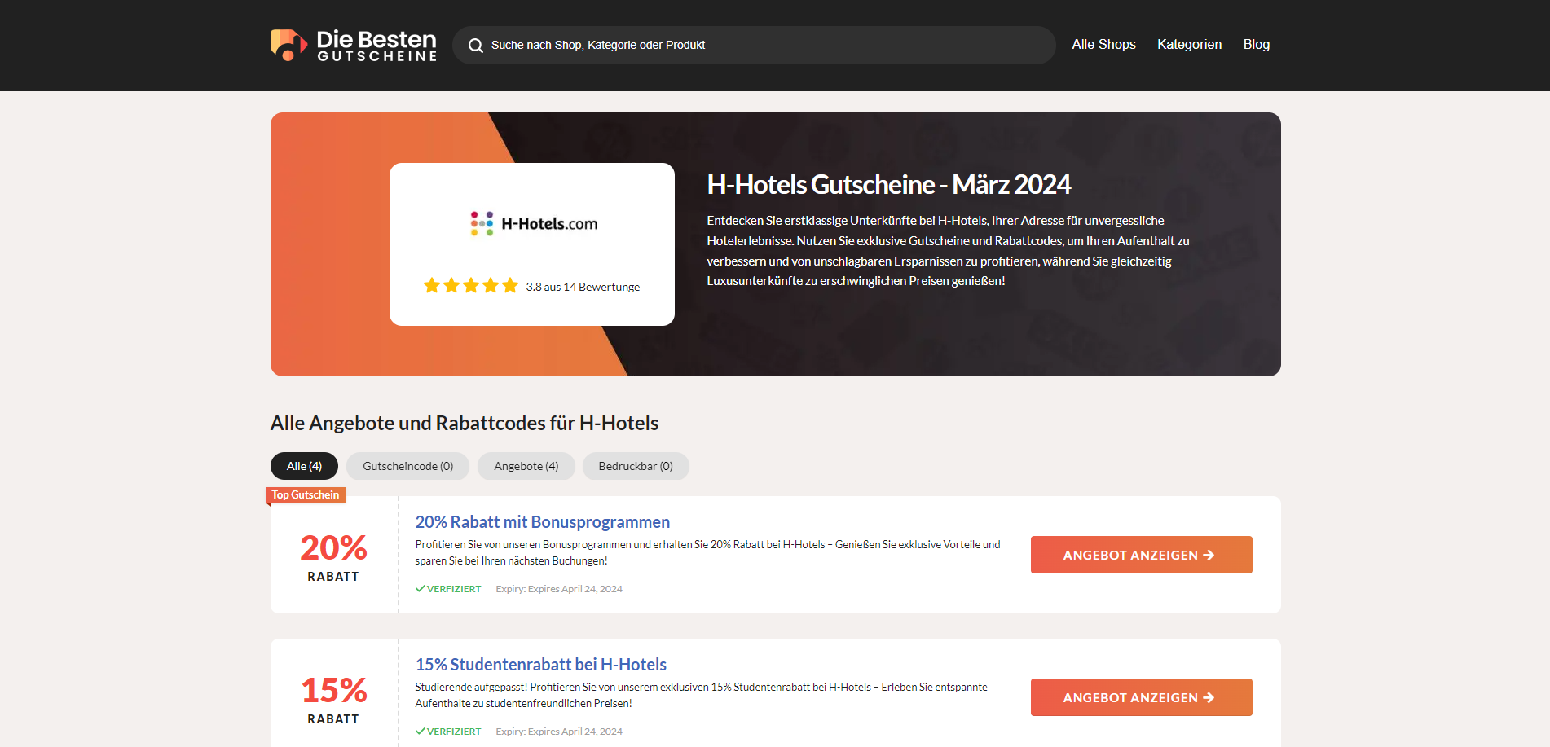Click the 20% Rabatt discount label
This screenshot has width=1550, height=747.
[x=333, y=558]
